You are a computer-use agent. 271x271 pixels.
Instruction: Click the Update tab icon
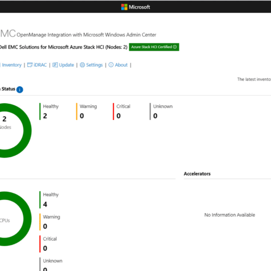(55, 65)
